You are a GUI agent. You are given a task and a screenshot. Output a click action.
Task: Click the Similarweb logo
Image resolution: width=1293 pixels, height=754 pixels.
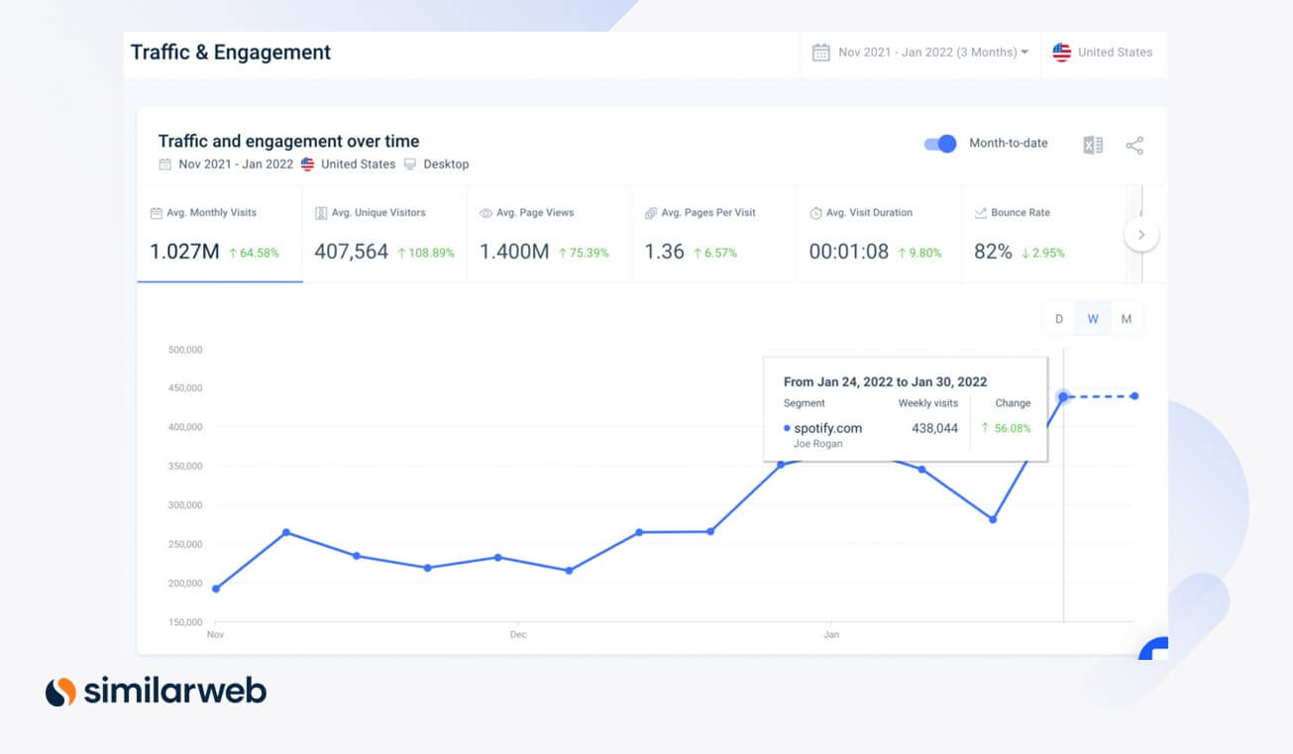(x=156, y=692)
